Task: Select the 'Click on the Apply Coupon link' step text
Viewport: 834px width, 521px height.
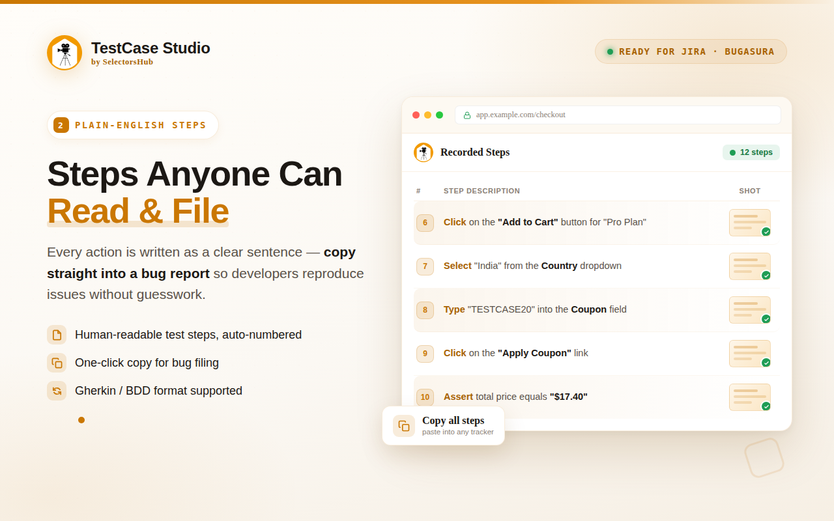Action: pos(516,353)
